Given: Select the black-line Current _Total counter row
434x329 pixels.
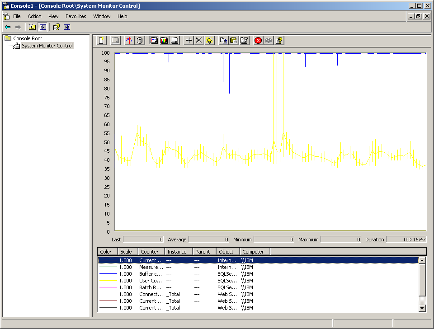Looking at the screenshot, I should tap(258, 308).
